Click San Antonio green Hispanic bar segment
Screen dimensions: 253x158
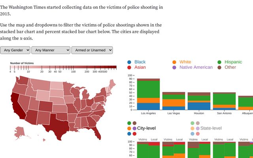[224, 99]
